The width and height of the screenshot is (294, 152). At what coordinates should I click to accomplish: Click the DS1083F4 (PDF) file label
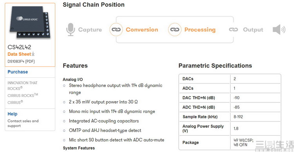tap(21, 61)
